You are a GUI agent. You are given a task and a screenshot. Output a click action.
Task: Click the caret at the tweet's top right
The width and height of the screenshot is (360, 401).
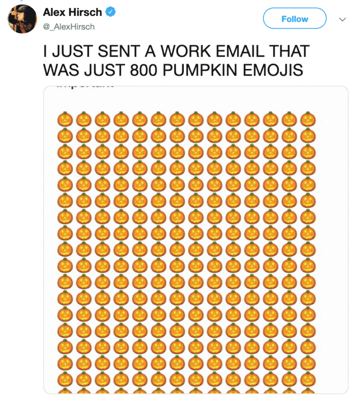click(343, 20)
